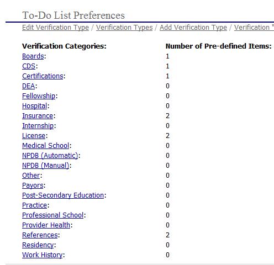This screenshot has width=274, height=265.
Task: Select the Hospital category link
Action: coord(35,106)
